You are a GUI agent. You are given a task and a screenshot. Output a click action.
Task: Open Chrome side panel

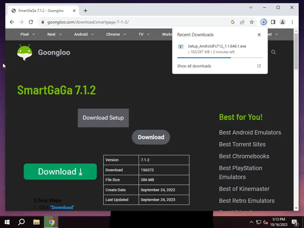click(x=273, y=22)
